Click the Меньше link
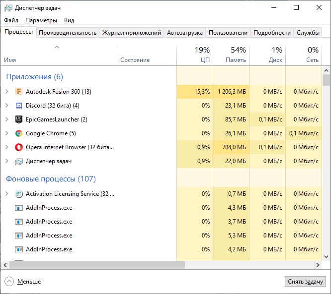331x294 pixels. click(29, 282)
